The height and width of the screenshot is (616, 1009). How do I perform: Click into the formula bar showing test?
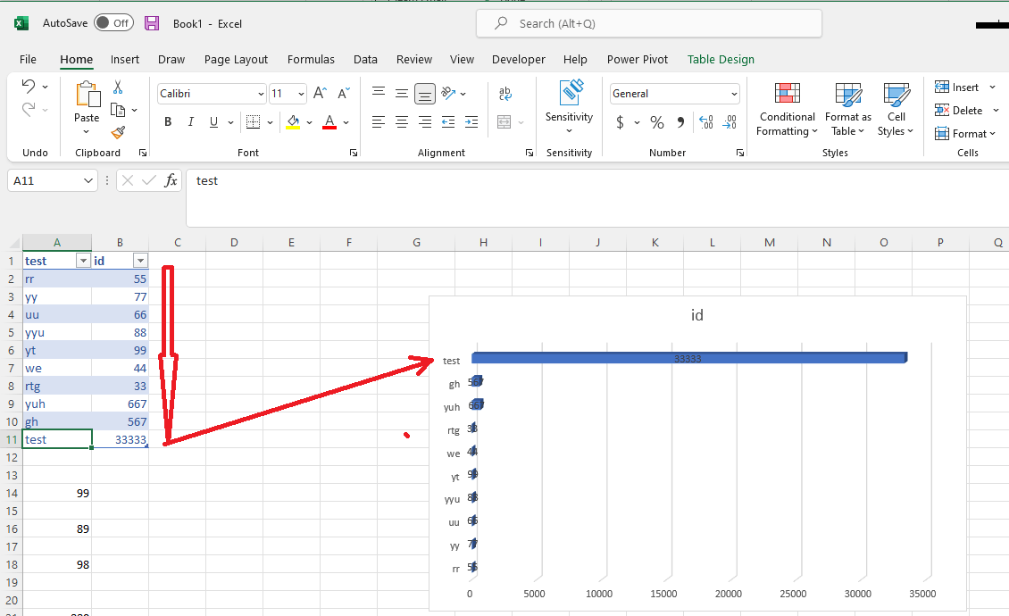597,197
